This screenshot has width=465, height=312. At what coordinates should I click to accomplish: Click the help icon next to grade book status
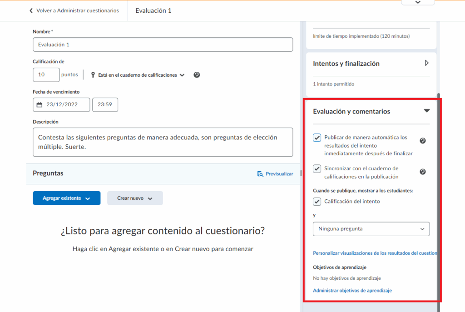click(197, 75)
